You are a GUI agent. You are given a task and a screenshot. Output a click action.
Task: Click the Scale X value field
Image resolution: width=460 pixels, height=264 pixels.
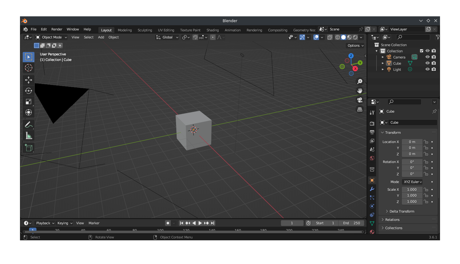coord(412,190)
